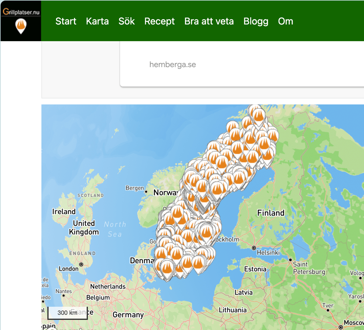Go to the Karta menu item

97,21
